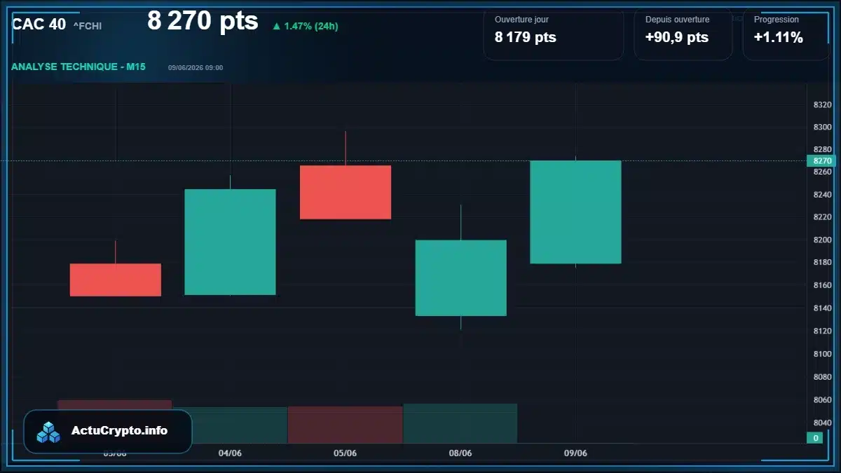
Task: Click the 8 270 pts headline value
Action: (x=203, y=21)
